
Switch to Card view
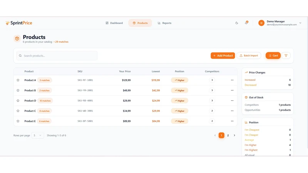coord(273,55)
